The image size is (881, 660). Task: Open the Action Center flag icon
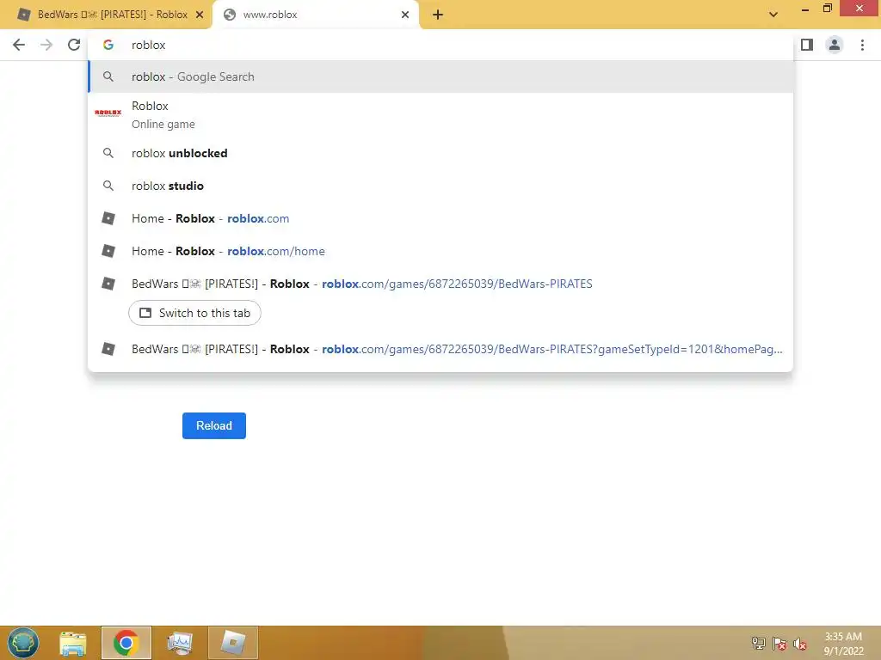[779, 644]
